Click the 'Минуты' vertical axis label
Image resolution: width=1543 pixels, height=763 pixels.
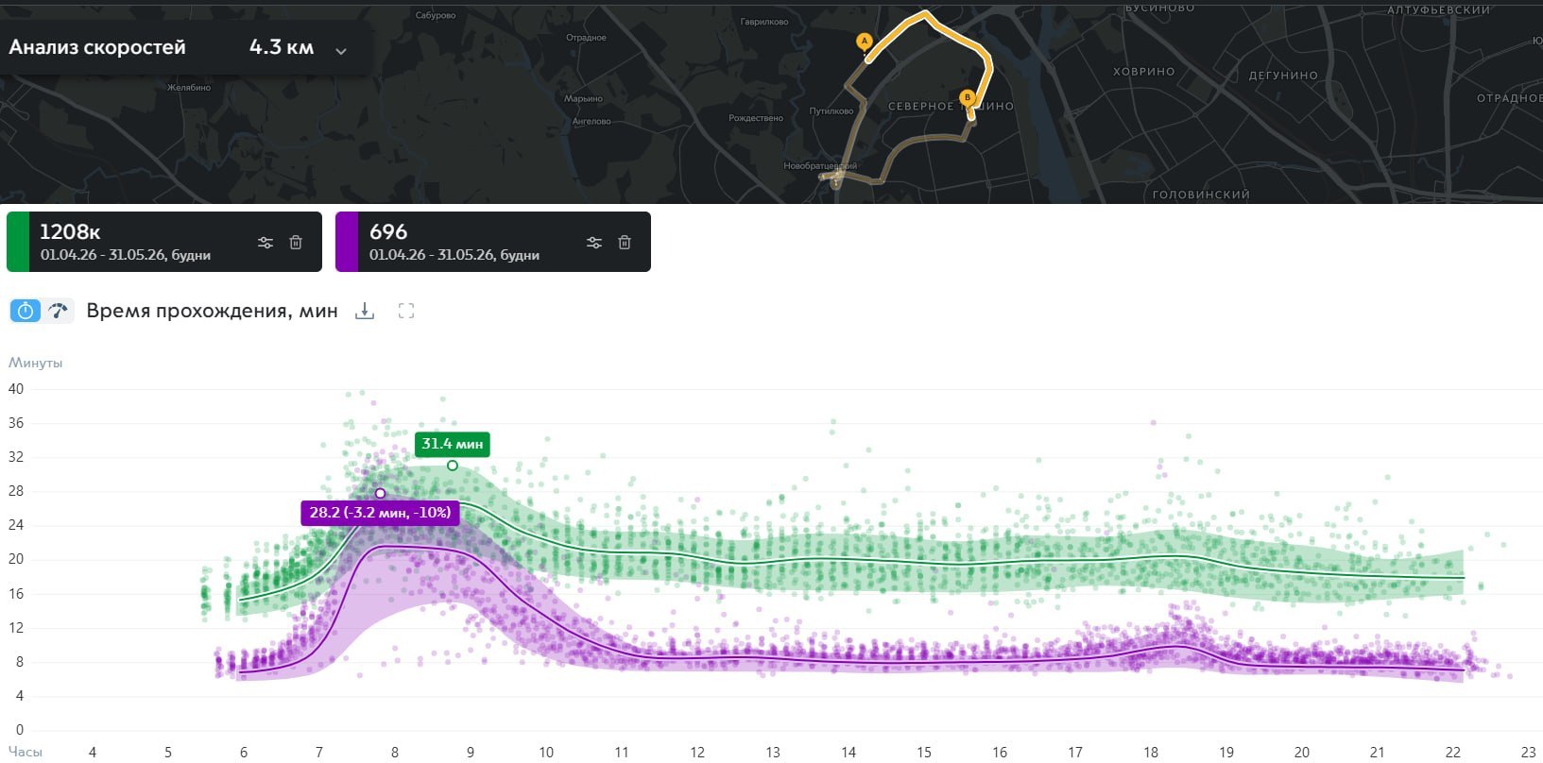tap(36, 363)
